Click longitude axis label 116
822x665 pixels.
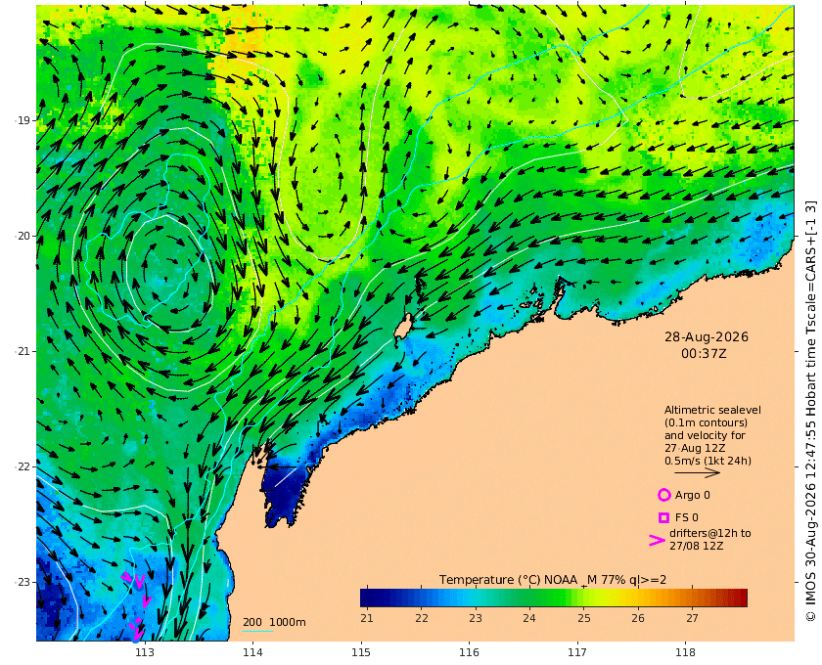pyautogui.click(x=469, y=652)
